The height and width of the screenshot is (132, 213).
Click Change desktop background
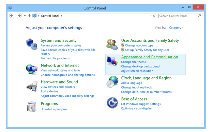pyautogui.click(x=140, y=66)
